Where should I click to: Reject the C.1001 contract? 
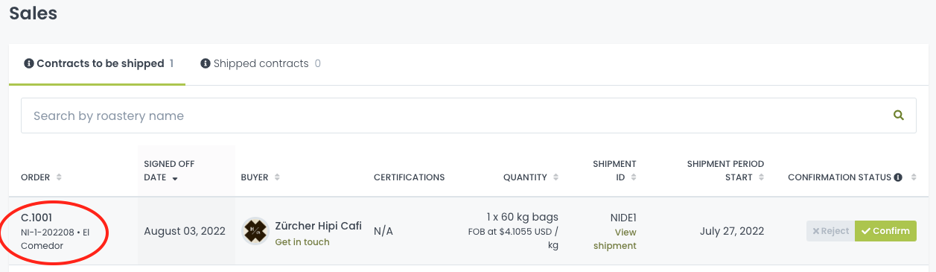pyautogui.click(x=830, y=231)
